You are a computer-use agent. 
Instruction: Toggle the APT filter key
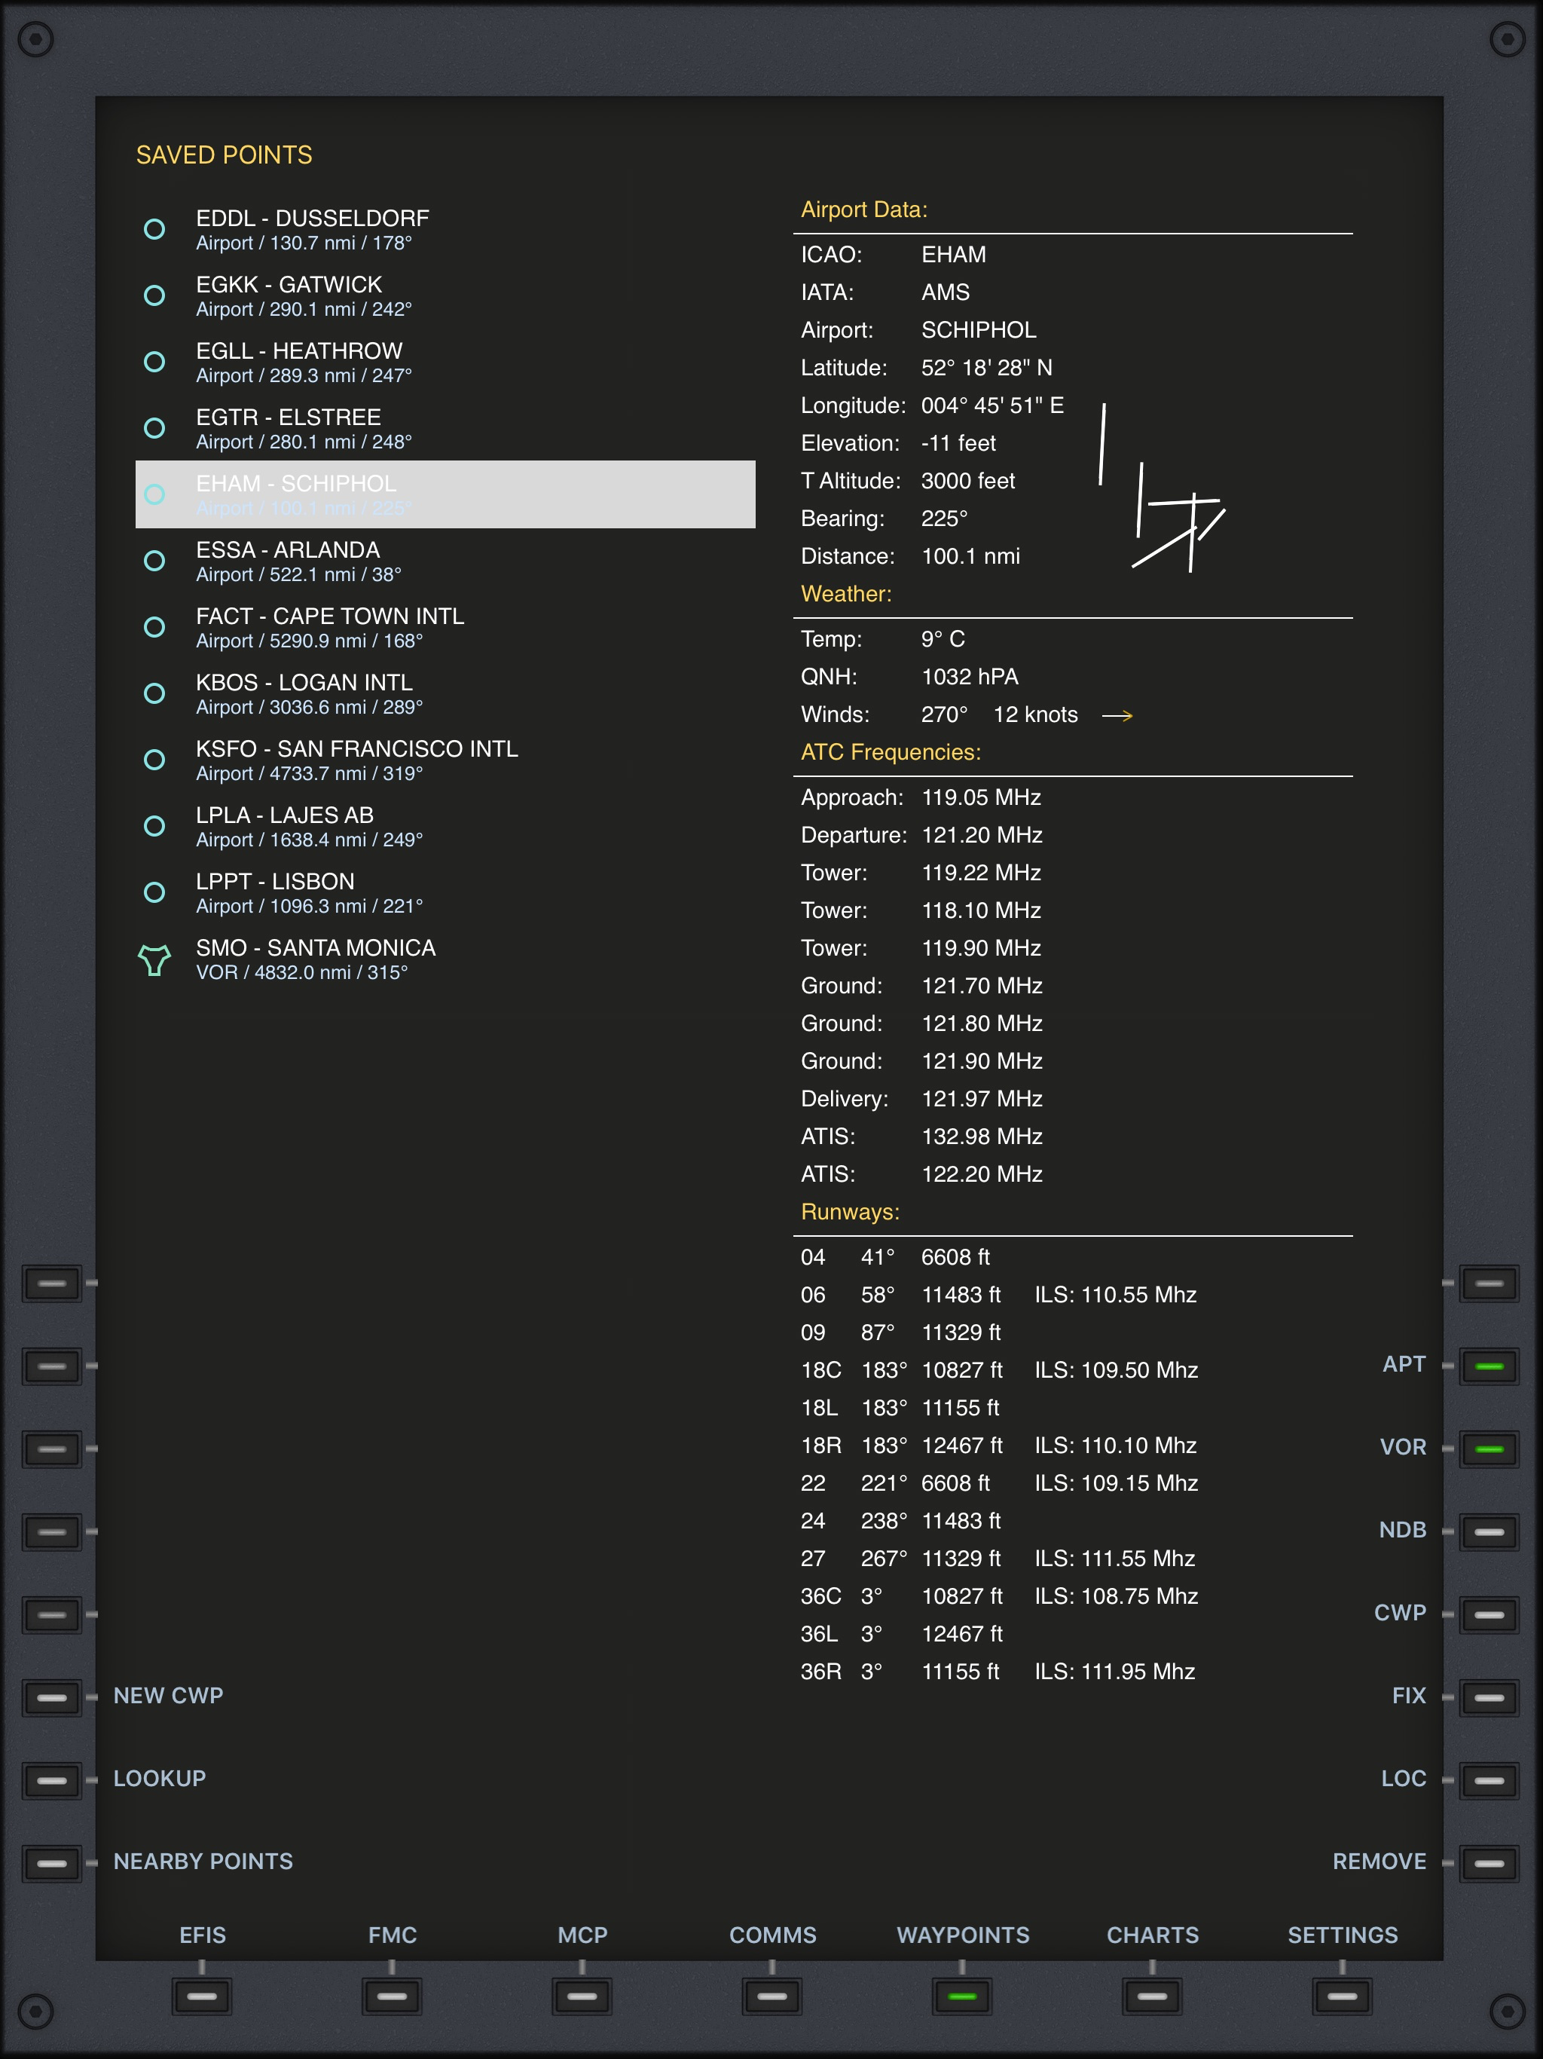1489,1366
